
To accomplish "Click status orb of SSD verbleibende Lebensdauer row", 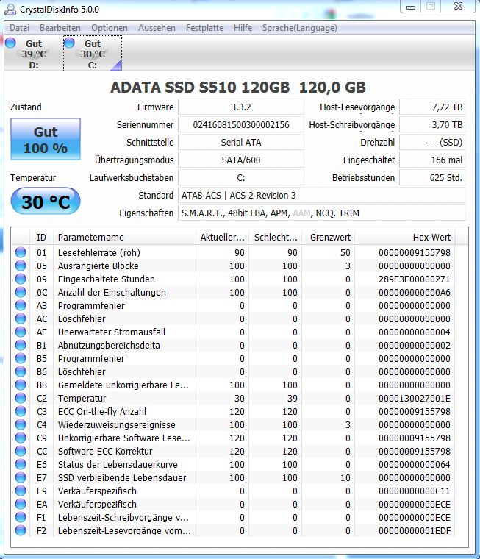I will point(21,477).
